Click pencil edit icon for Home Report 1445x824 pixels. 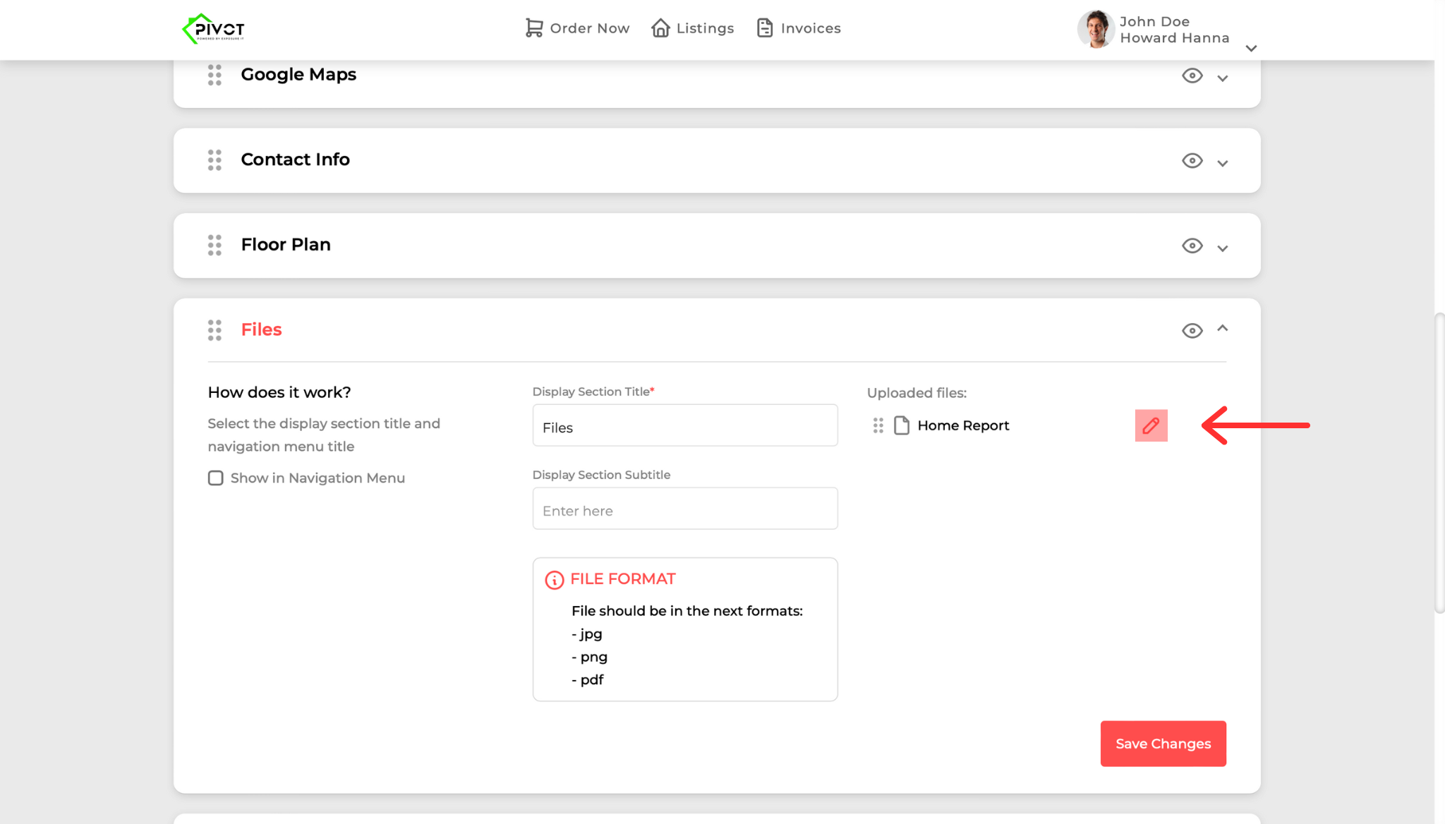pyautogui.click(x=1151, y=425)
